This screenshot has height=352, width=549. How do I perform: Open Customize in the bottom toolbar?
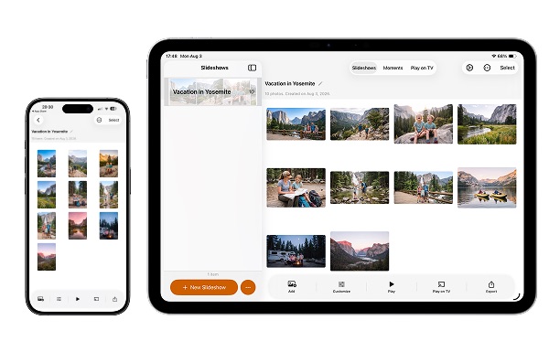(x=341, y=286)
